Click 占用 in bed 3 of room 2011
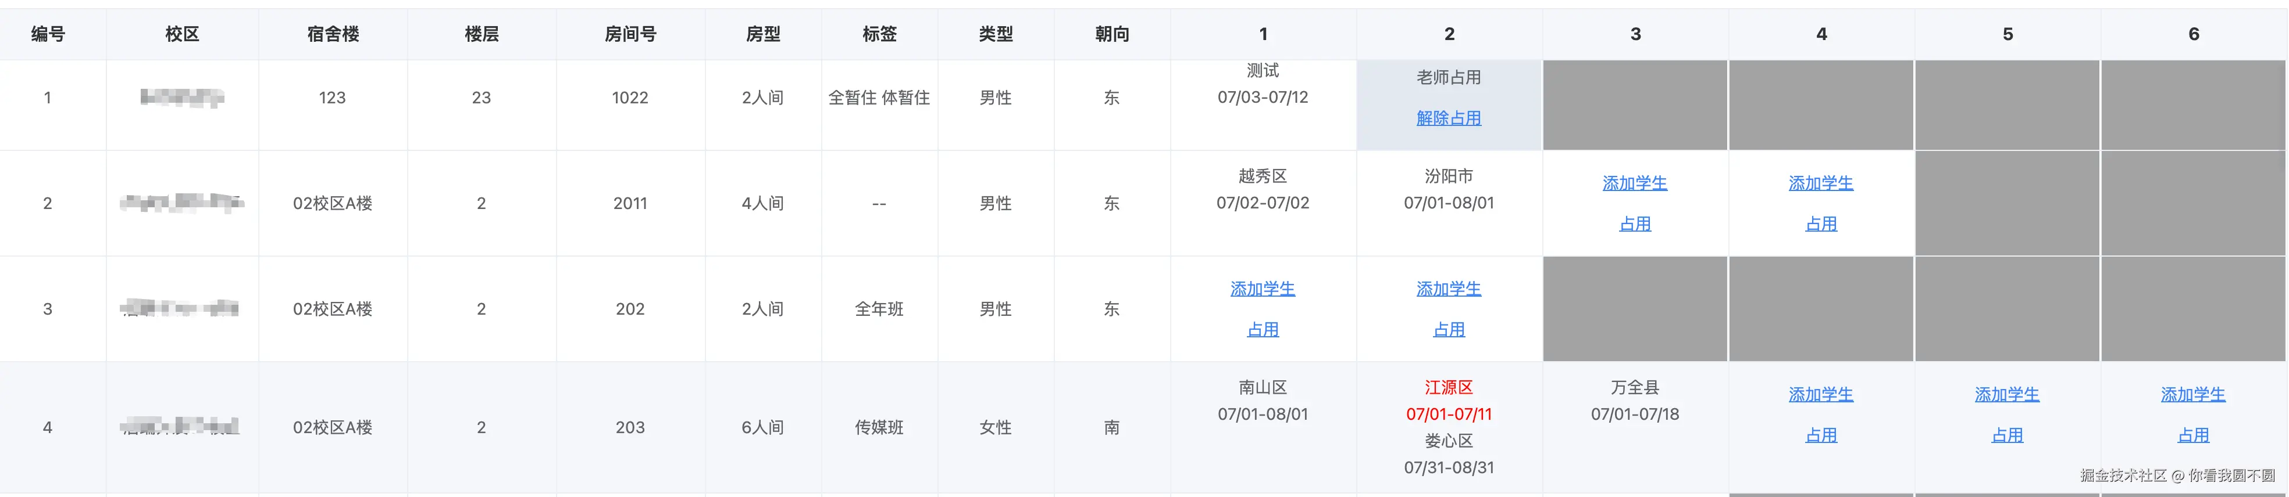The image size is (2289, 497). pos(1634,224)
